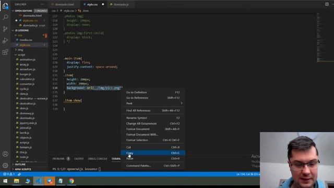Open media.css in the file tree

(26, 40)
